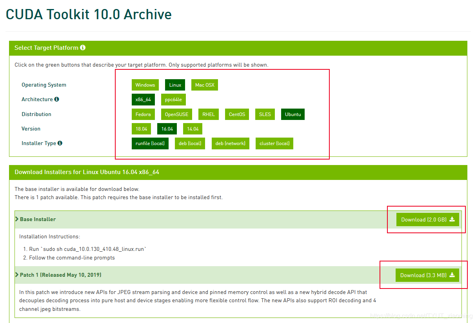The image size is (476, 323).
Task: Click info icon beside Select Target Platform
Action: pos(83,47)
